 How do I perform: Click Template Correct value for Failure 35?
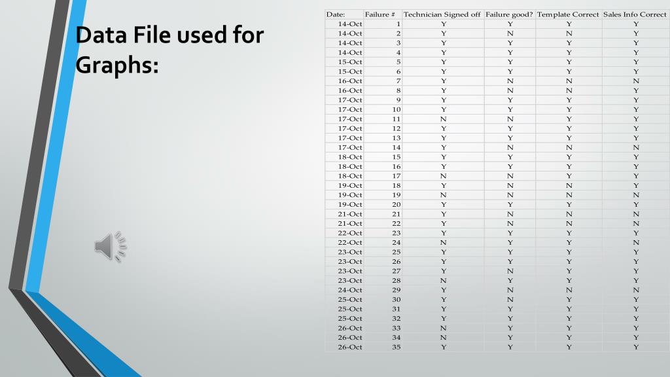569,347
